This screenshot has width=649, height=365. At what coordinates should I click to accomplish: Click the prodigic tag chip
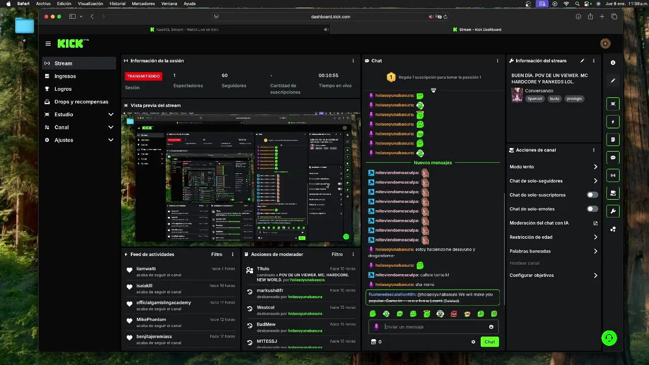574,99
